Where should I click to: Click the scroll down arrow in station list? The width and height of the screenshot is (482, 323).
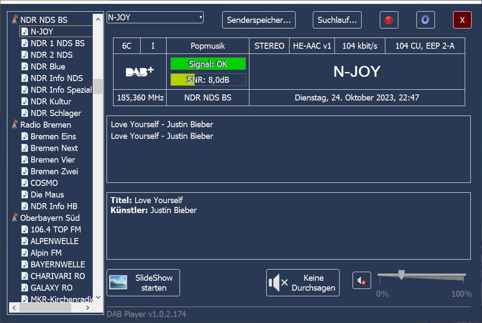tap(98, 297)
